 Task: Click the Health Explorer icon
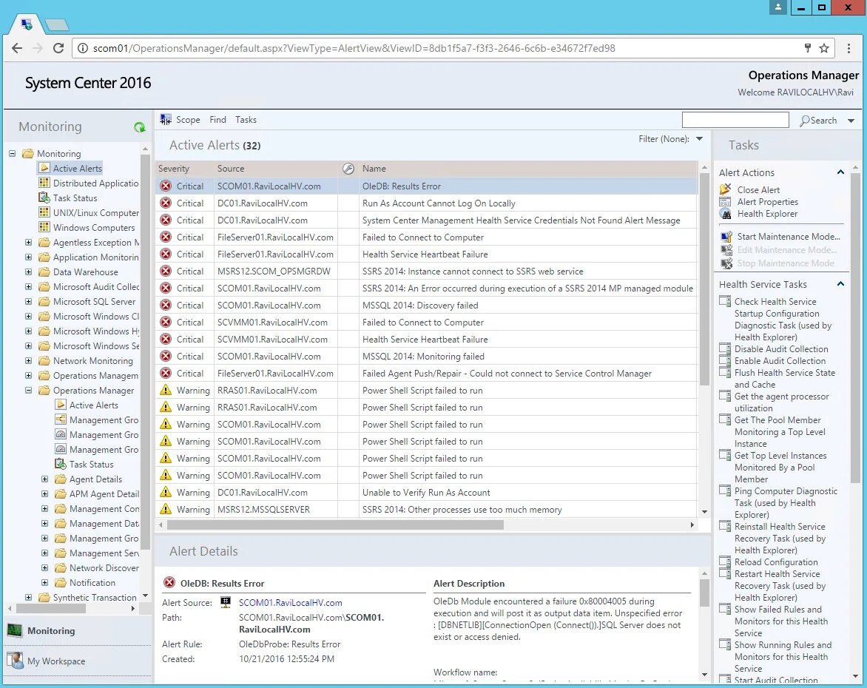(726, 214)
